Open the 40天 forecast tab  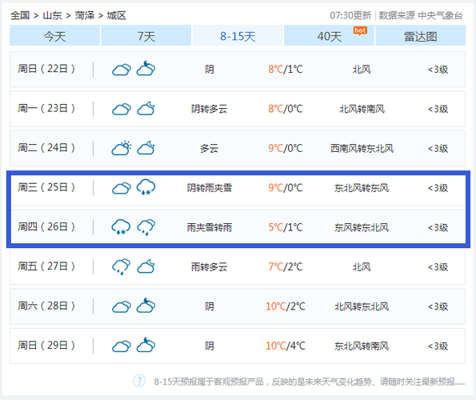[329, 36]
